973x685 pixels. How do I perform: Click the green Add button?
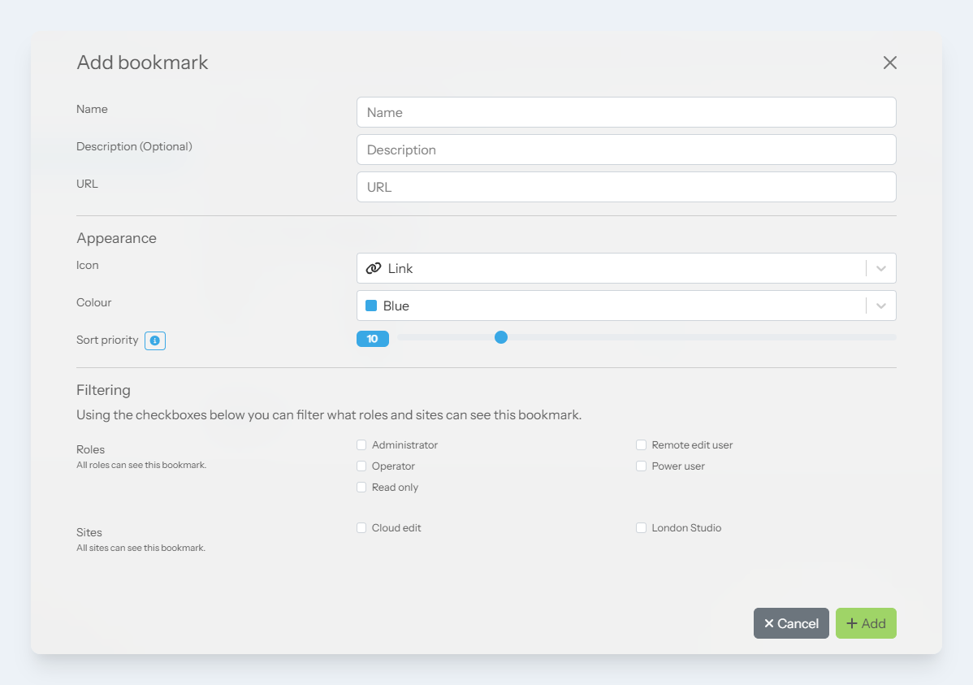pos(866,623)
